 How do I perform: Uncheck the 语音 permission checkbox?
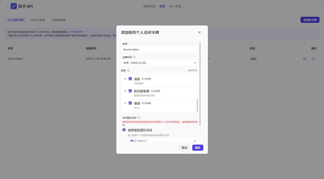pos(130,103)
